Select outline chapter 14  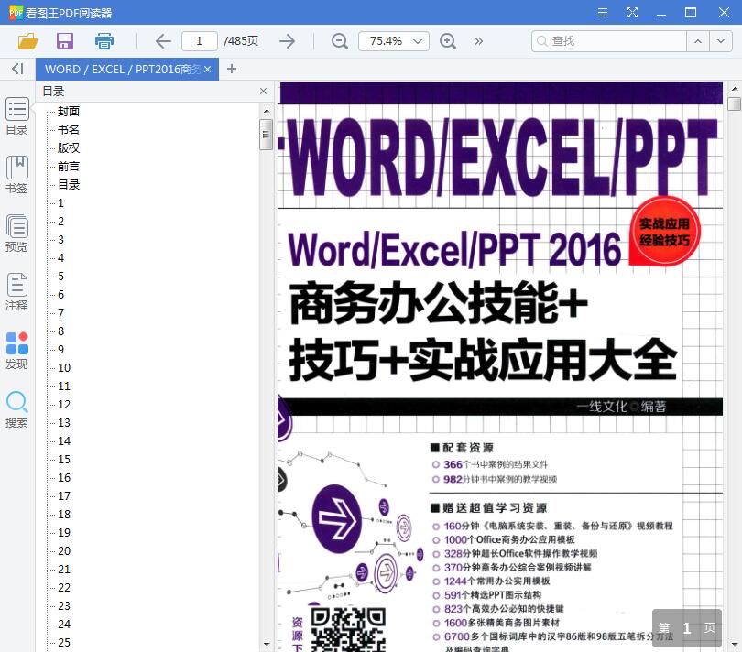(x=64, y=441)
